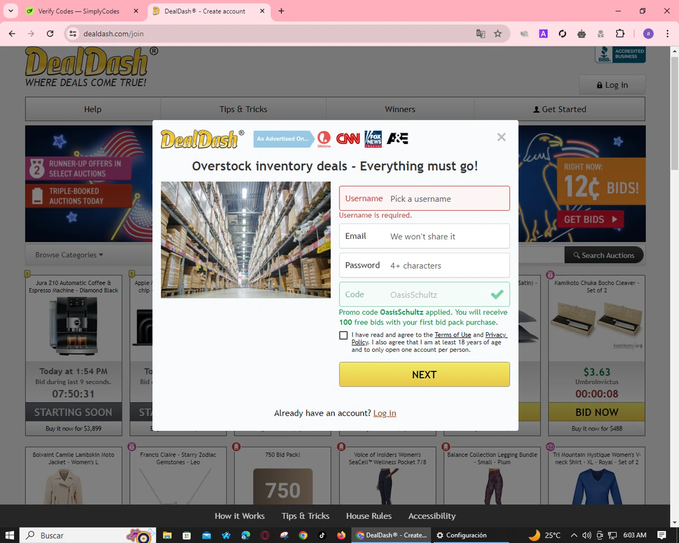
Task: Open the Chrome profile avatar
Action: coord(648,33)
